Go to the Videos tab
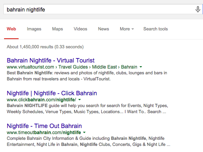203x152 pixels. (81, 29)
